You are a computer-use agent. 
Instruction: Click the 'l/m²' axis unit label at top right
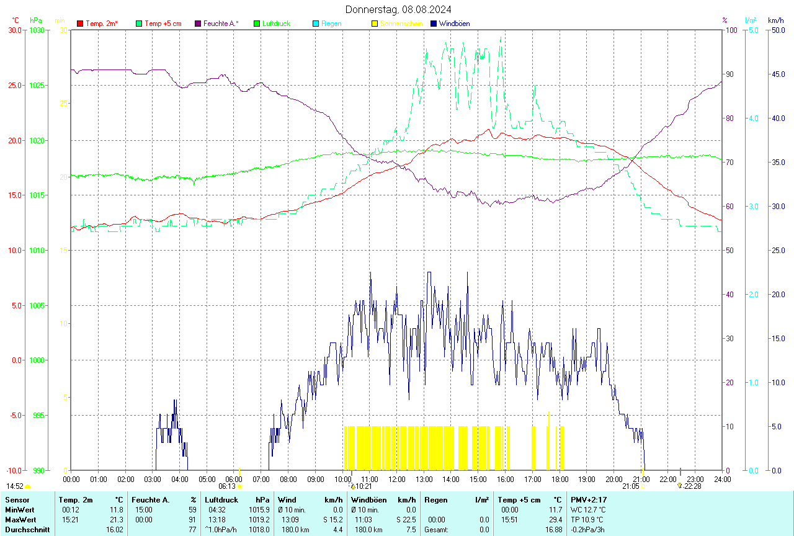click(x=750, y=20)
